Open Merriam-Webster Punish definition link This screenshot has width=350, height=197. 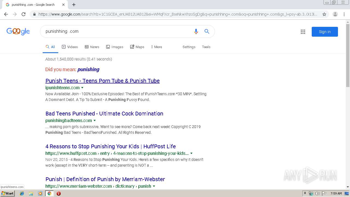[105, 179]
